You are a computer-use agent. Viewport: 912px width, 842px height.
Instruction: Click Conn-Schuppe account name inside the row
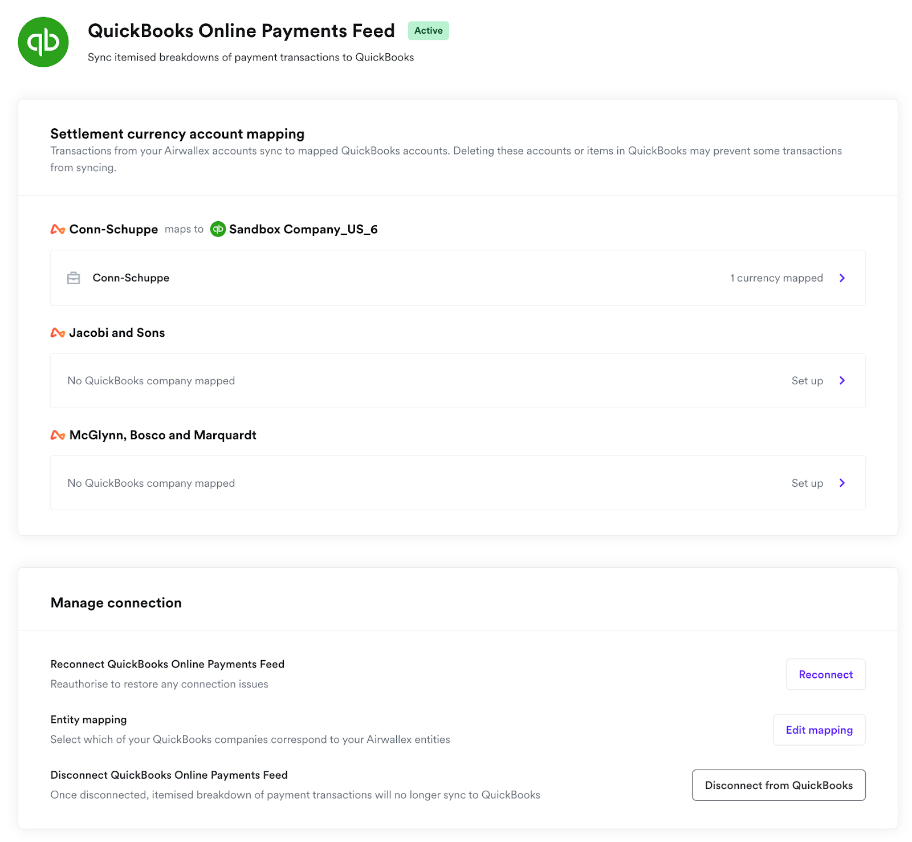coord(131,278)
